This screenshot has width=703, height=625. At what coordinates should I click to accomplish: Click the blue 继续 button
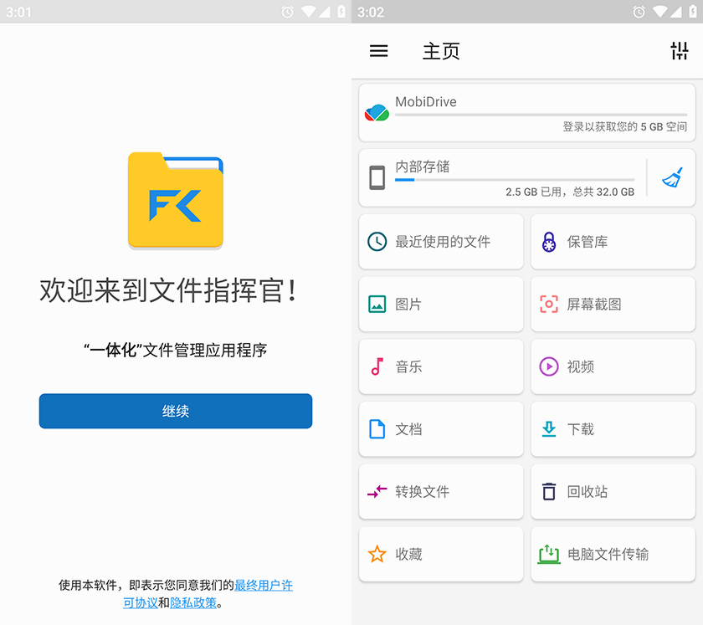175,411
